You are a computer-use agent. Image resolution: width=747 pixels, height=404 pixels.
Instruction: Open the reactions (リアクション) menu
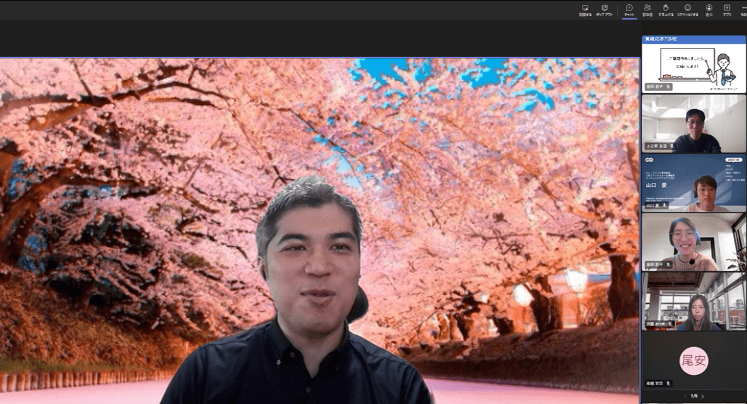click(687, 10)
